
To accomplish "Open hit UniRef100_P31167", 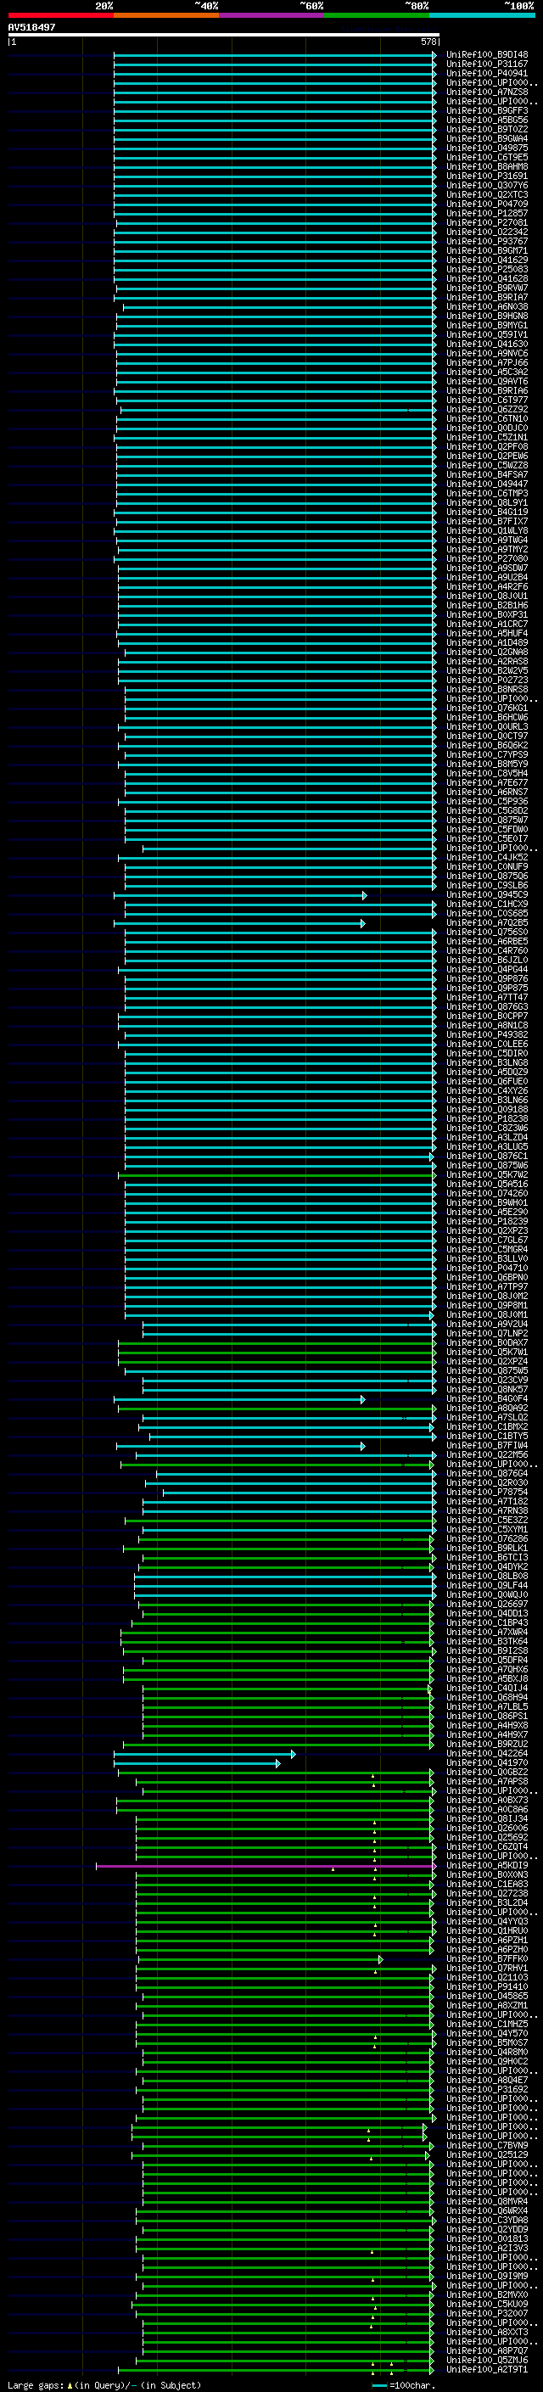I will (x=486, y=64).
